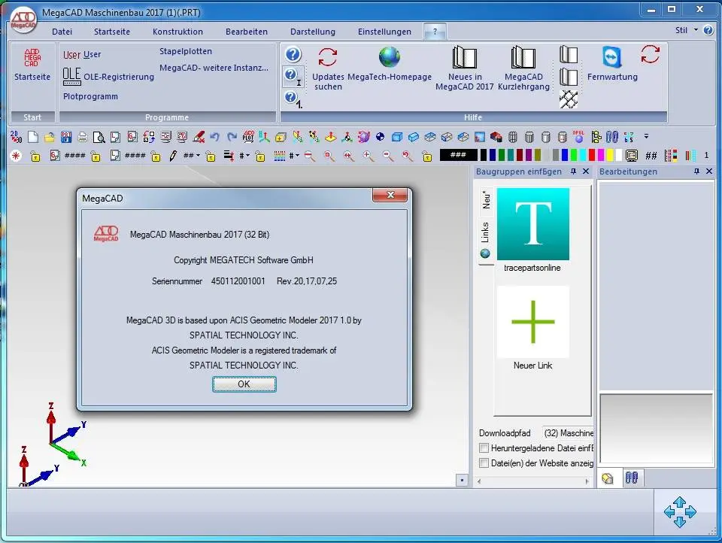This screenshot has height=543, width=722.
Task: Click the Neuer Link plus tile
Action: point(532,322)
